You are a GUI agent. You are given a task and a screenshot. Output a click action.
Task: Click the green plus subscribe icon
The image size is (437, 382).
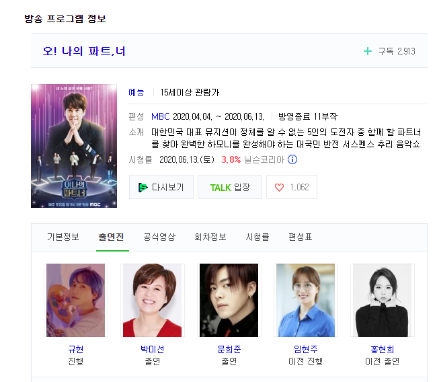point(368,51)
